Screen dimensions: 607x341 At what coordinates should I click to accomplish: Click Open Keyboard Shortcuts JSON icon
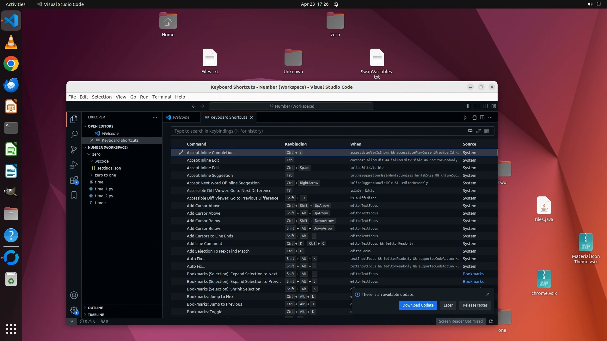tap(474, 117)
